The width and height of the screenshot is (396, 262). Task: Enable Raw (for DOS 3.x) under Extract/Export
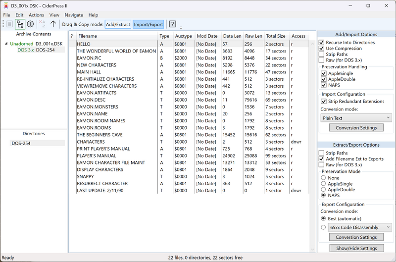(321, 165)
